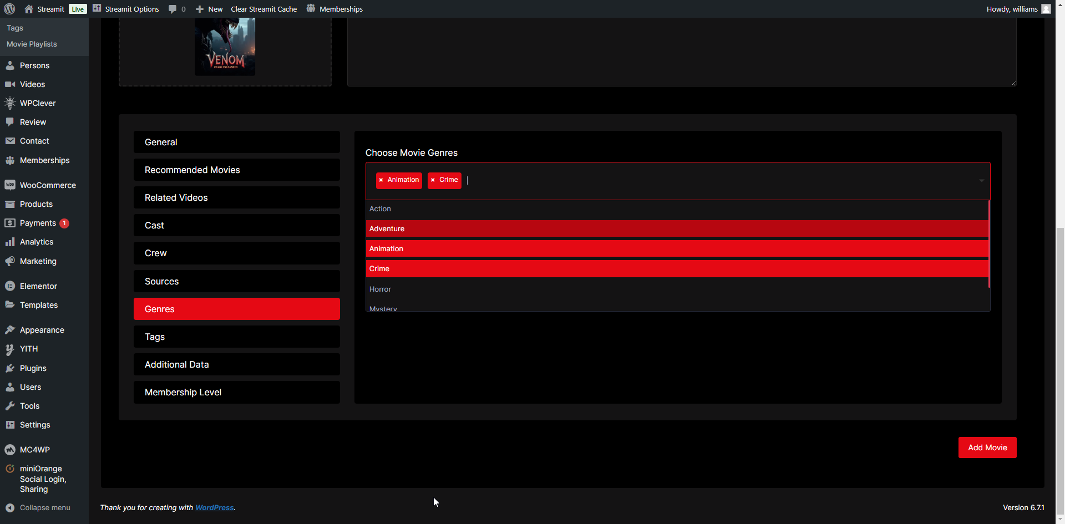Open the Membership Level tab
The height and width of the screenshot is (524, 1065).
(x=237, y=392)
